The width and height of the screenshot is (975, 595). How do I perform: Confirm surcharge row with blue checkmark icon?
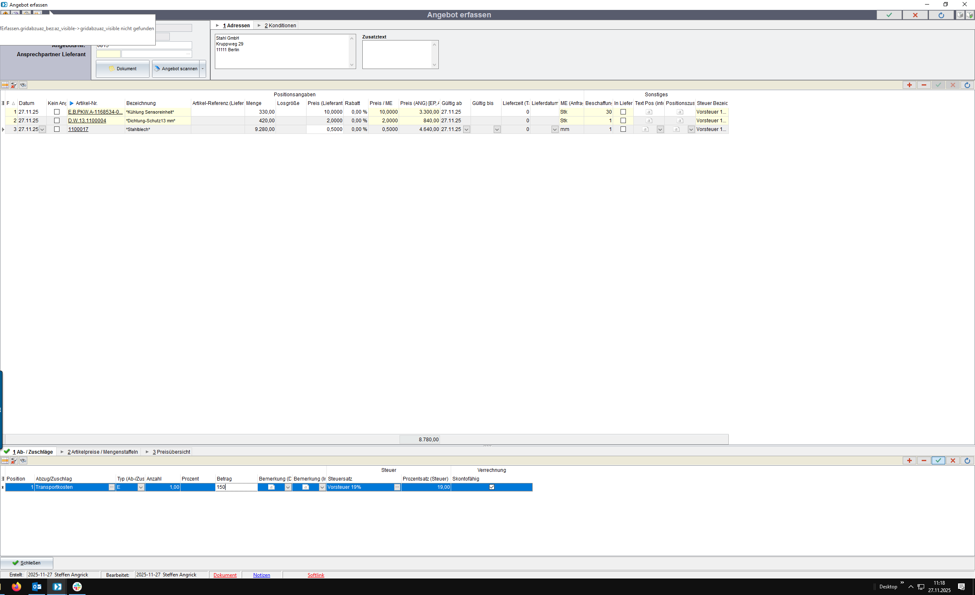[x=938, y=460]
